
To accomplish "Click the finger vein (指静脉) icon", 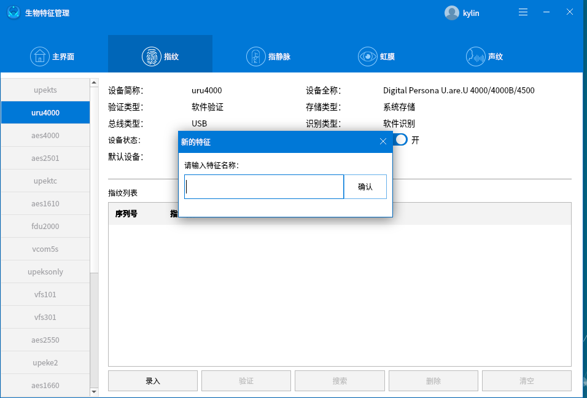I will point(256,56).
